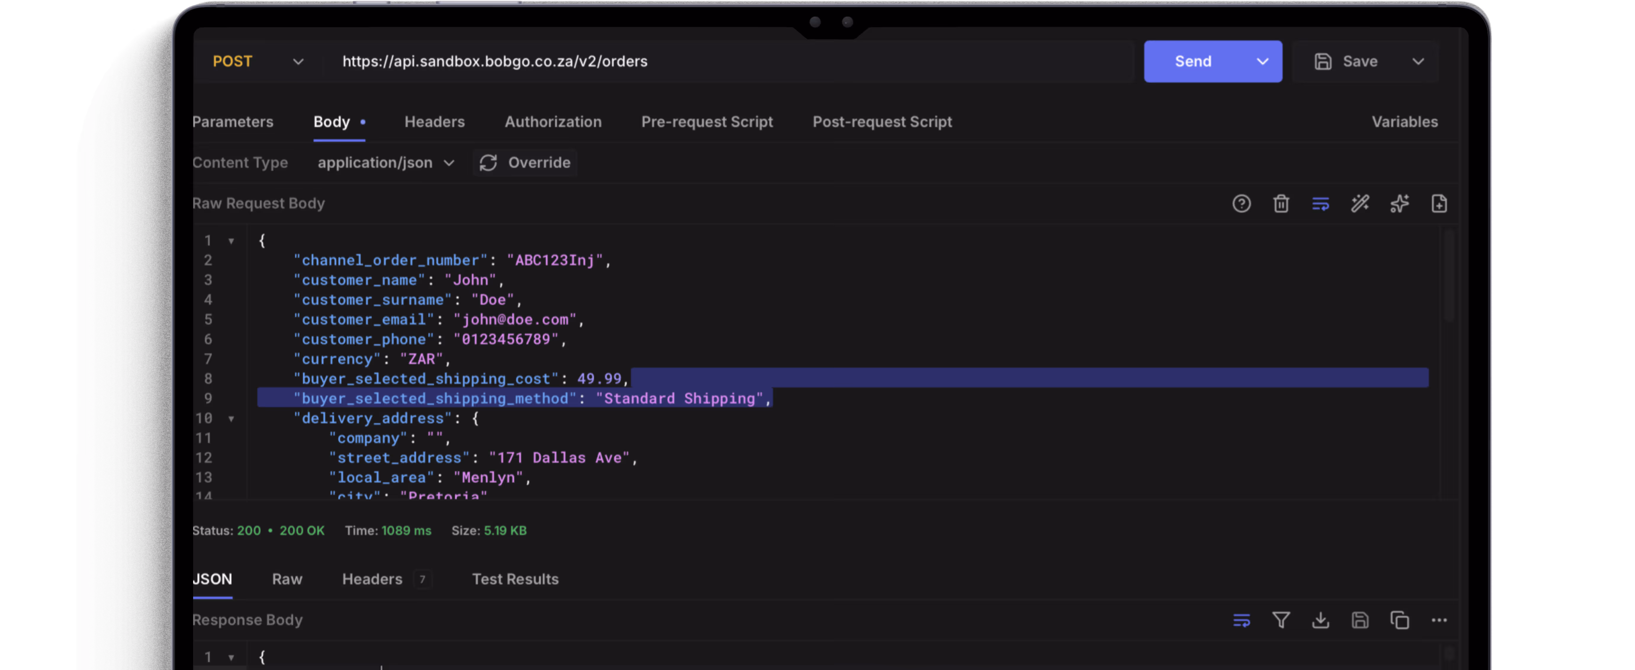The width and height of the screenshot is (1635, 670).
Task: Open more options ellipsis in Response Body
Action: (1439, 620)
